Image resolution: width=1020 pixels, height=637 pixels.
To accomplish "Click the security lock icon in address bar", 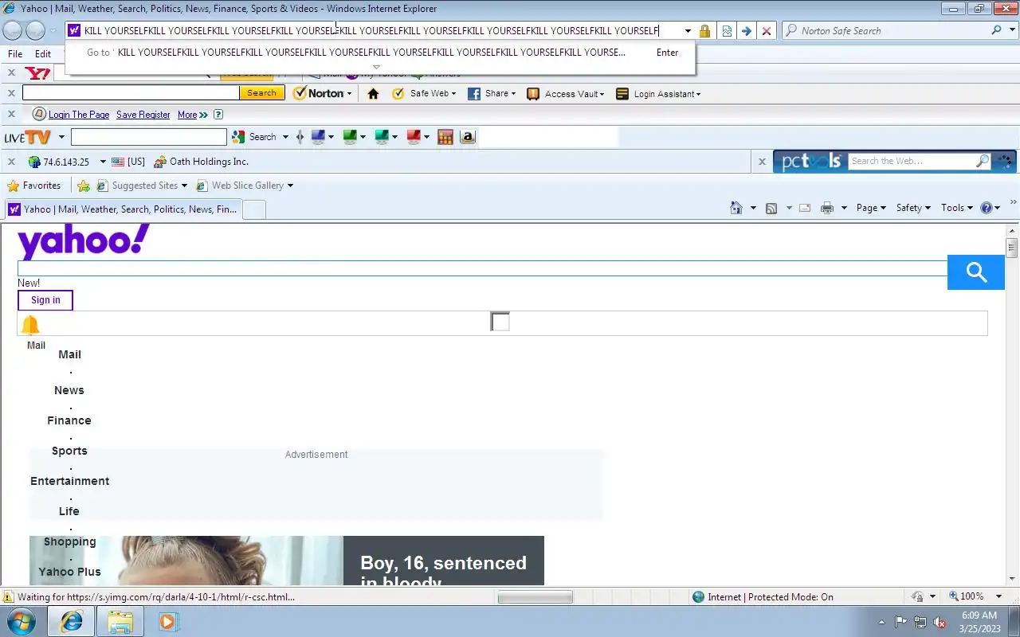I will tap(704, 31).
